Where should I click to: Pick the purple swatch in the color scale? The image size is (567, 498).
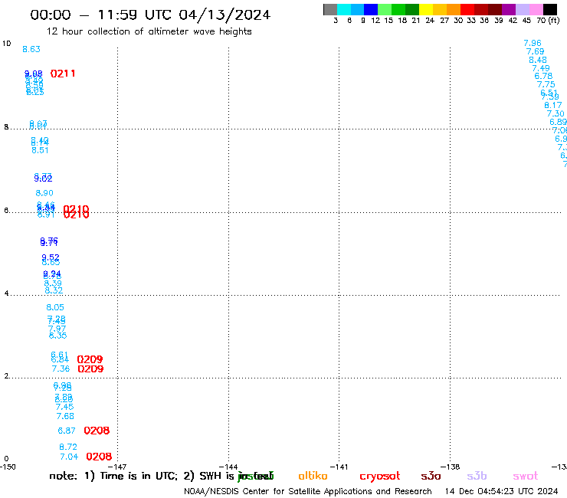coord(509,9)
